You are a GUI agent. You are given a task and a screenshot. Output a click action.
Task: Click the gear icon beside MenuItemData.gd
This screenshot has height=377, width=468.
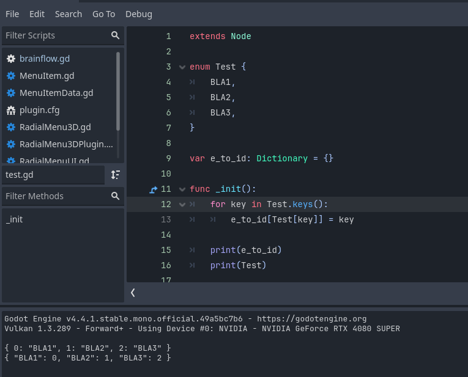click(10, 93)
